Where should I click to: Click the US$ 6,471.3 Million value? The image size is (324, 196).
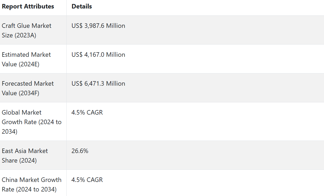(98, 84)
